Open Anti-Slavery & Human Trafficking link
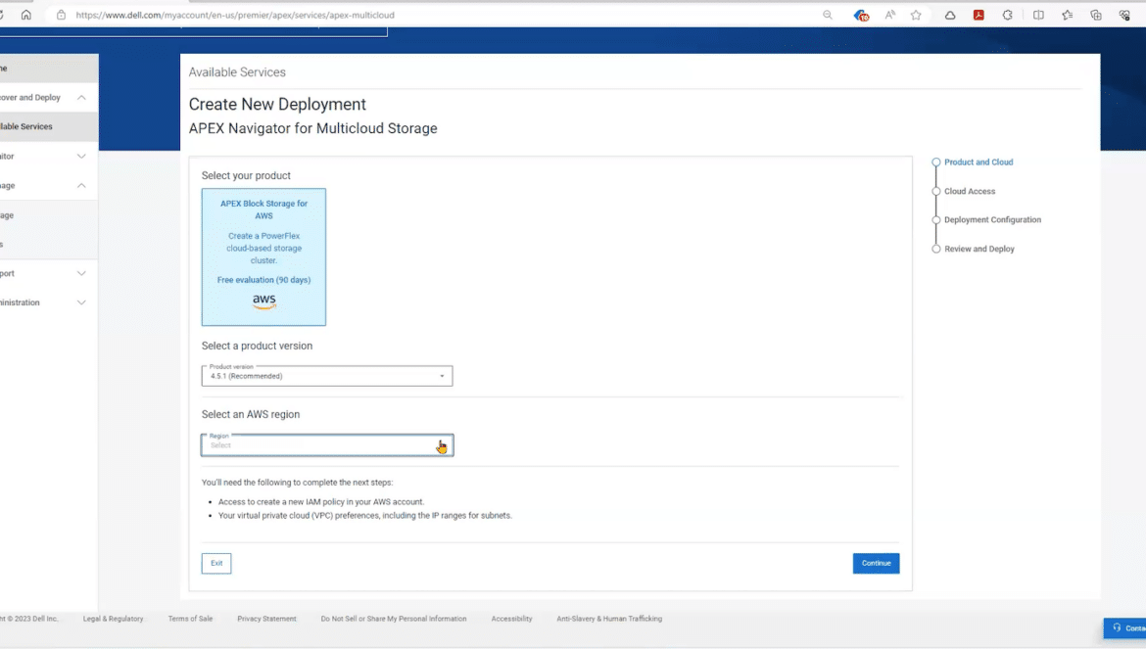1146x649 pixels. coord(609,619)
